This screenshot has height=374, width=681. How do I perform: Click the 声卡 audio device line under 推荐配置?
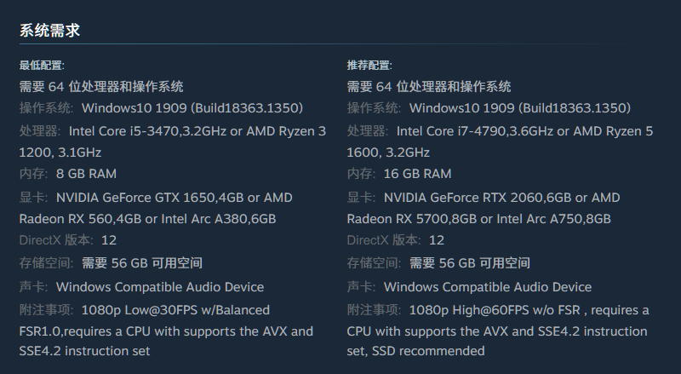click(469, 286)
